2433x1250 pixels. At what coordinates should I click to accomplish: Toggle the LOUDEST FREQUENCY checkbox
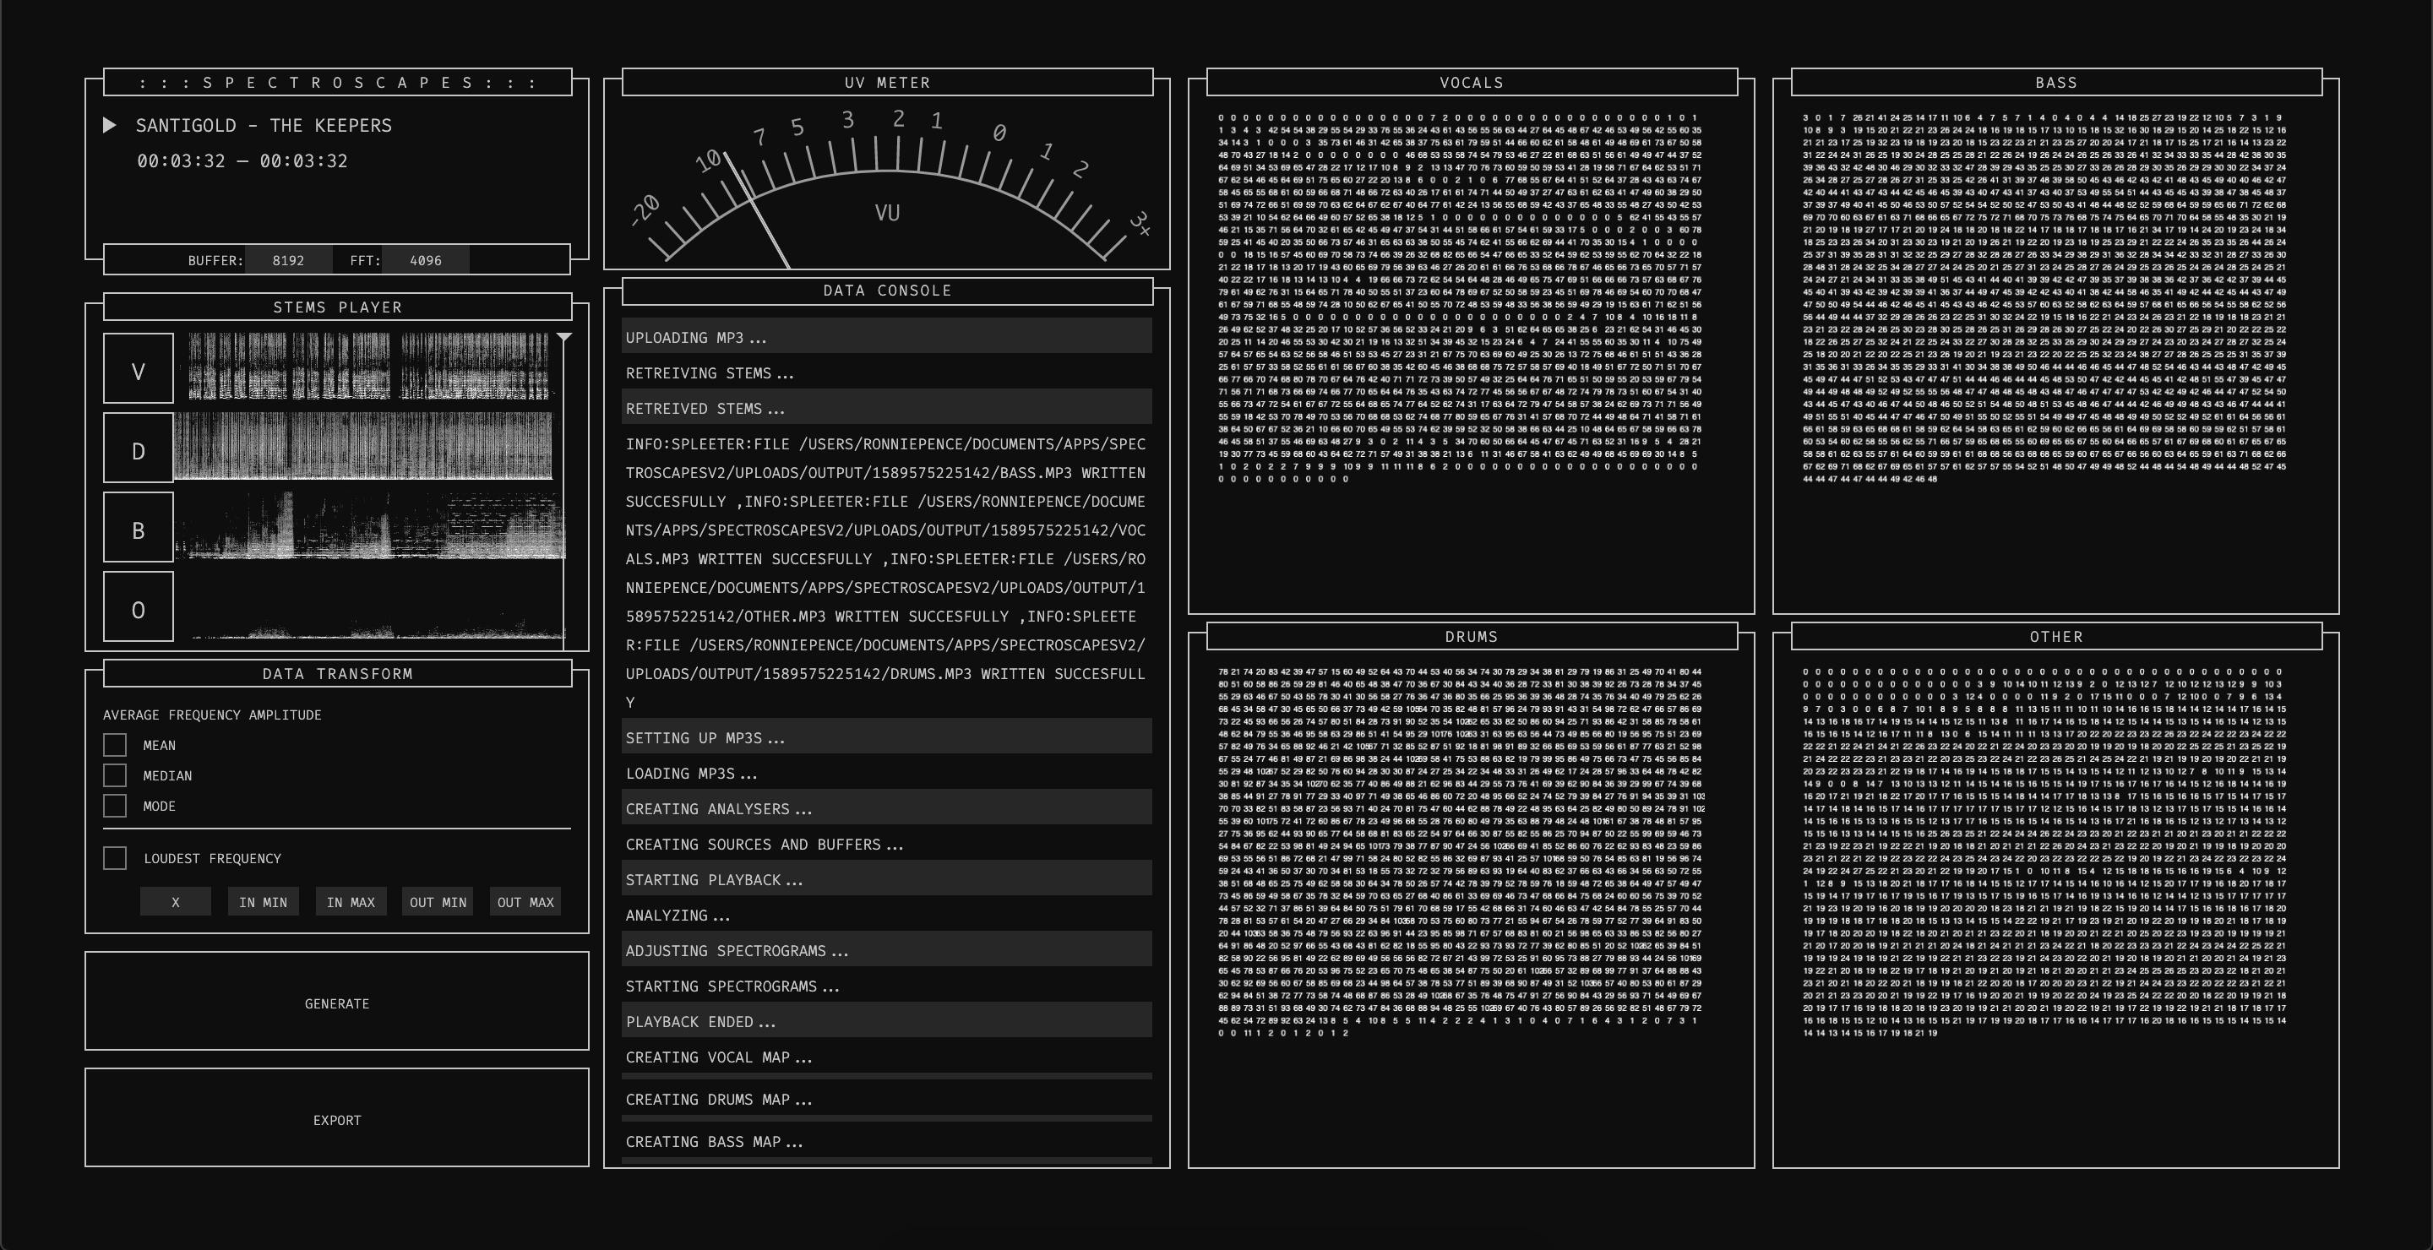coord(115,858)
